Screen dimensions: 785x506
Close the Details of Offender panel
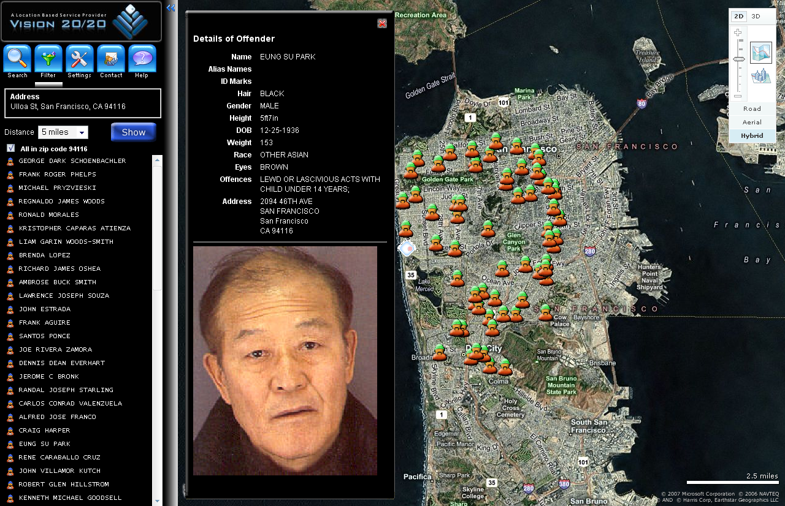pos(382,23)
